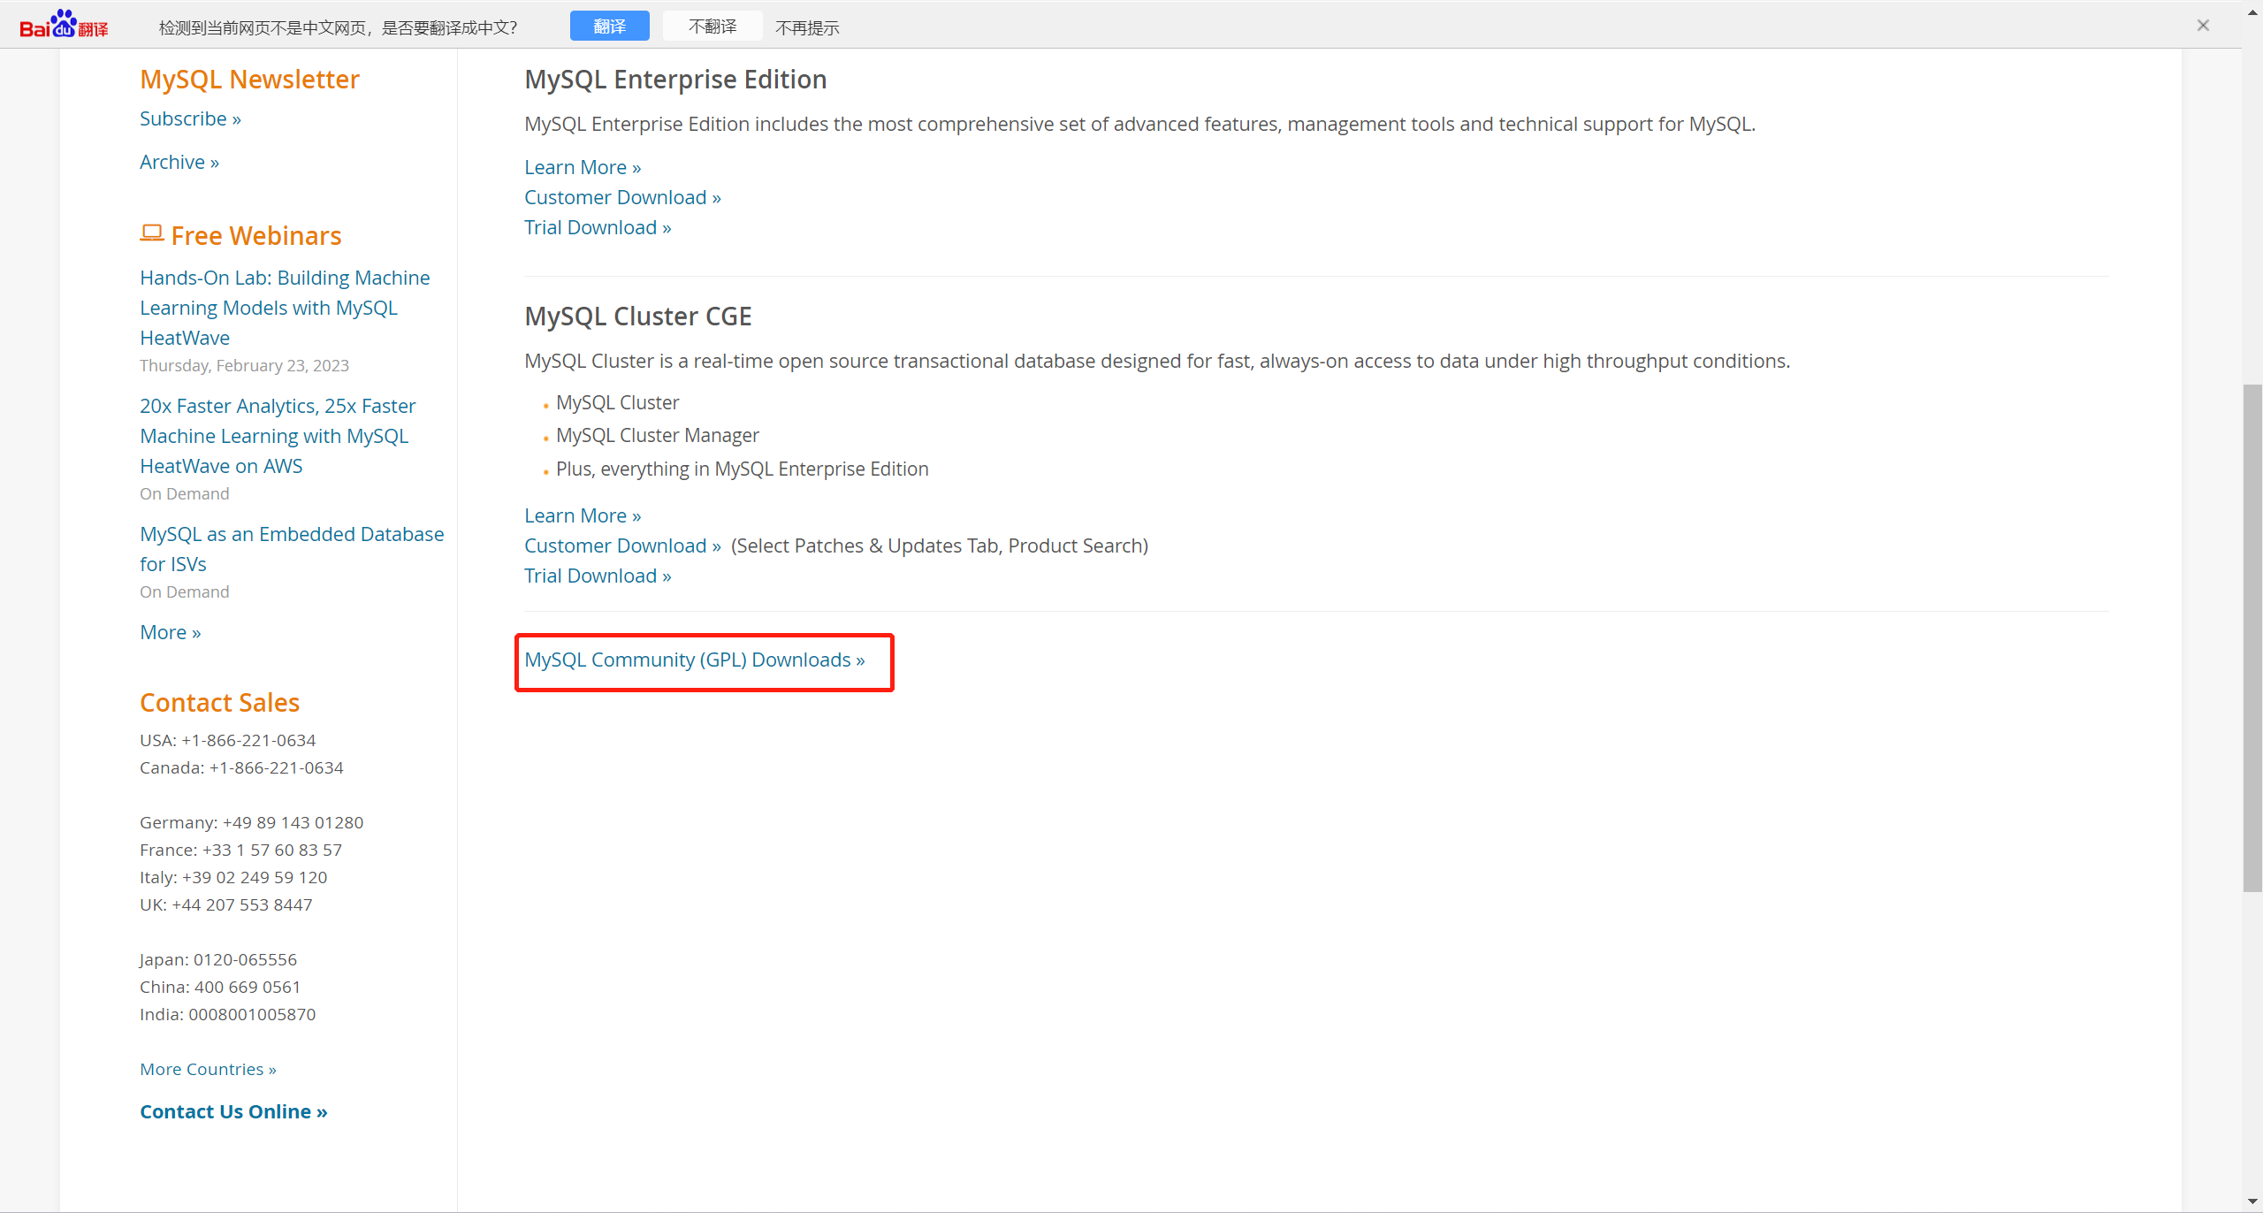Image resolution: width=2263 pixels, height=1213 pixels.
Task: Click Customer Download under Enterprise Edition
Action: 622,197
